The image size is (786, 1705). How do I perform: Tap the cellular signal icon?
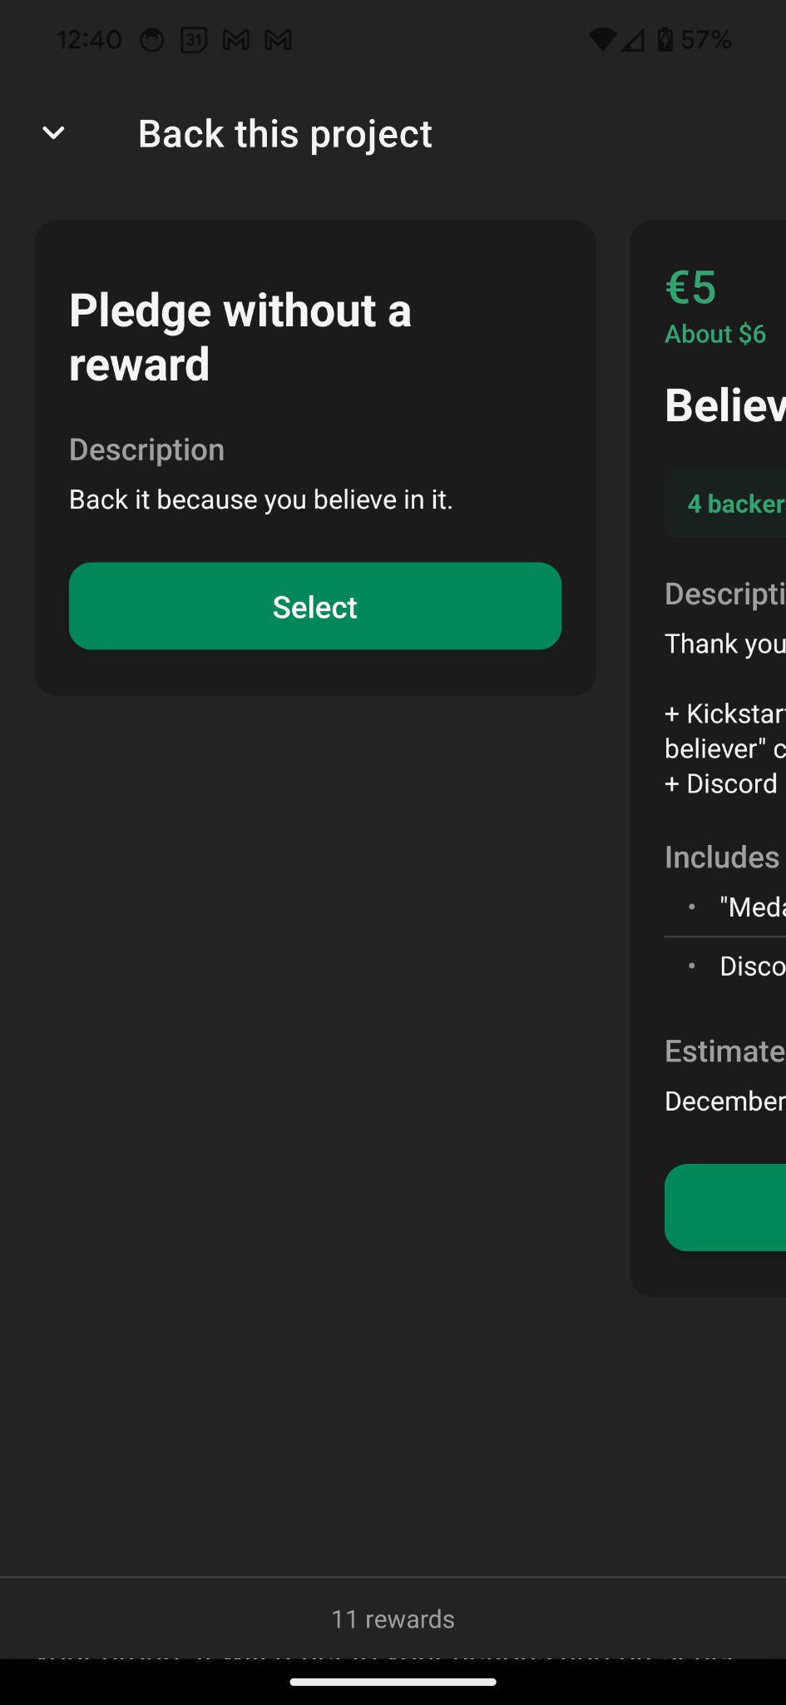click(633, 40)
